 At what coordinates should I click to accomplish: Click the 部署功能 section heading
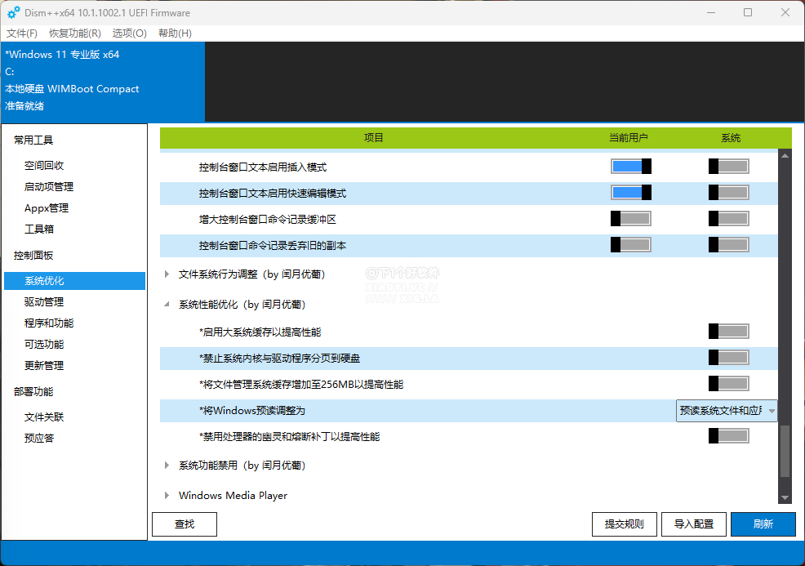pos(33,392)
